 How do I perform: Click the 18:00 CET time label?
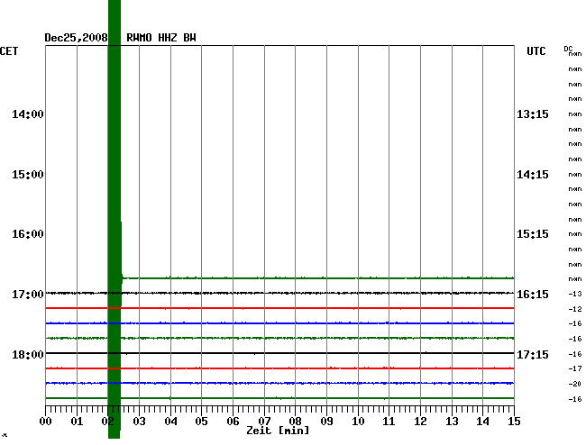coord(28,354)
